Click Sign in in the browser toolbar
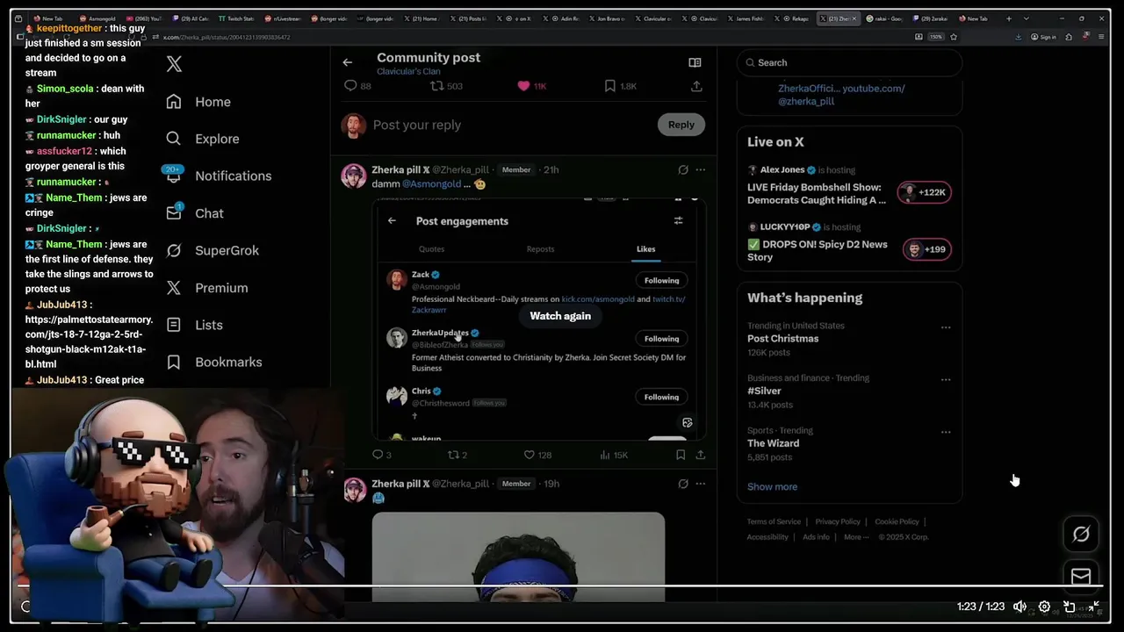This screenshot has height=632, width=1124. (x=1045, y=37)
